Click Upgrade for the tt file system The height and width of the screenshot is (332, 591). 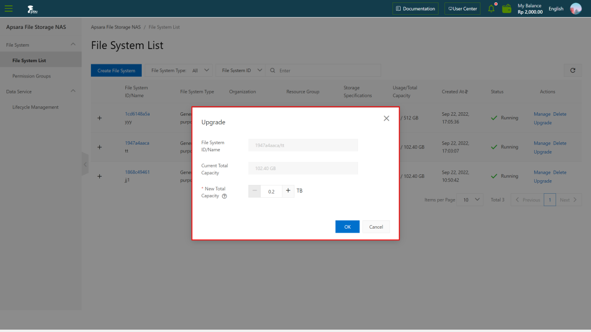pos(543,151)
